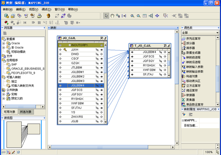221x155 pixels.
Task: Open the 编辑(E) menu
Action: pyautogui.click(x=21, y=9)
